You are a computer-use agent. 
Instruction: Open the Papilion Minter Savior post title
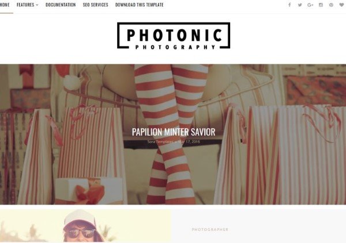(174, 132)
